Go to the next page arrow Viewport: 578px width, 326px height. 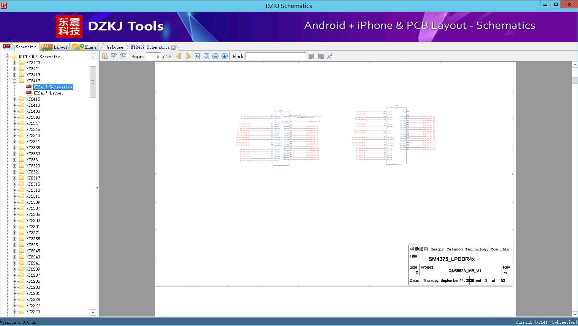(188, 56)
